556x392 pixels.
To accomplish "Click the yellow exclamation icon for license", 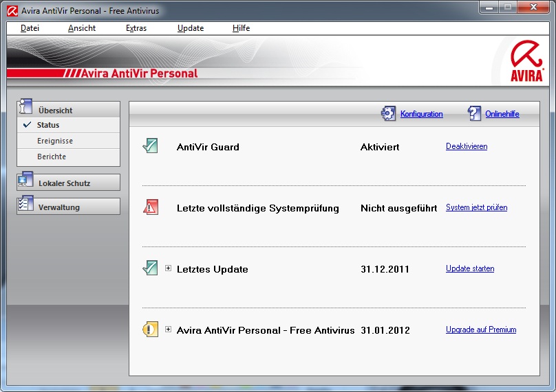I will point(150,330).
